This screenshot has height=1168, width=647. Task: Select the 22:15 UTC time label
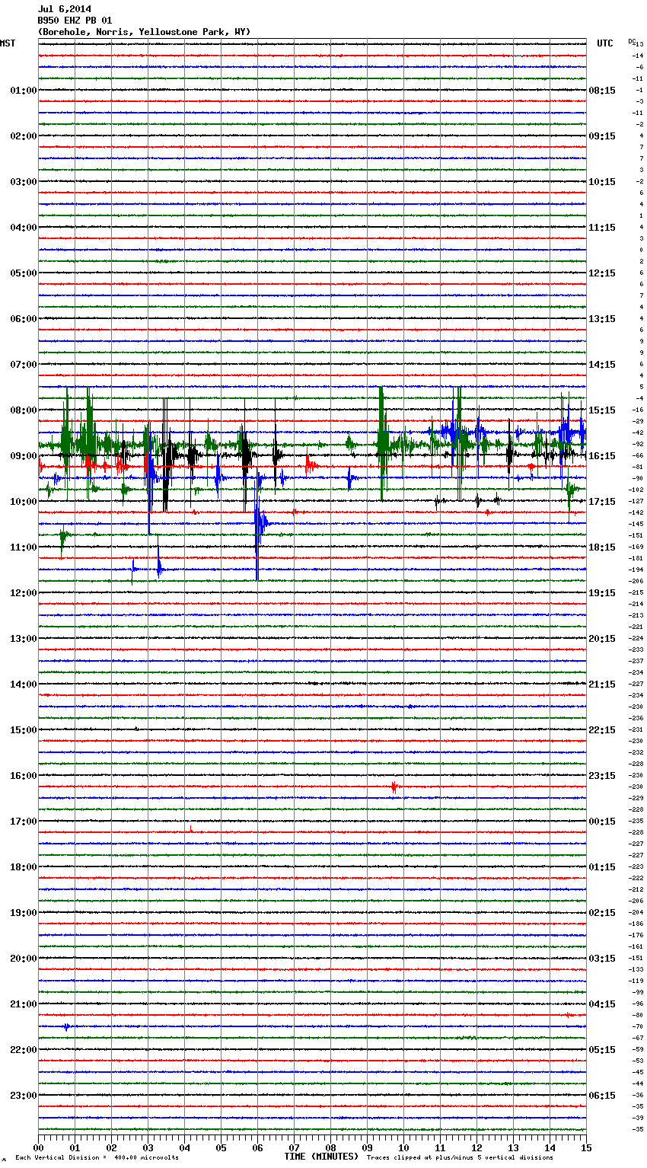tap(602, 730)
